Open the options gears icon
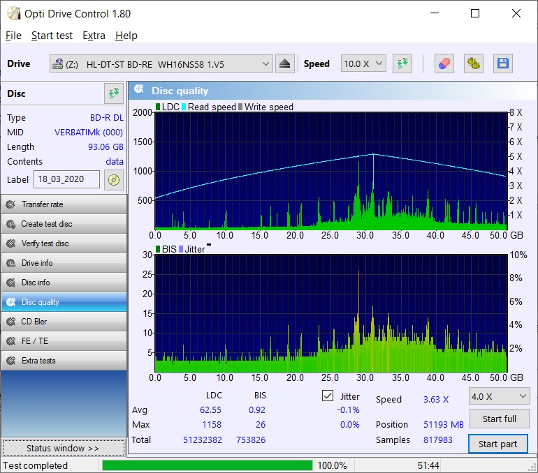 click(473, 63)
